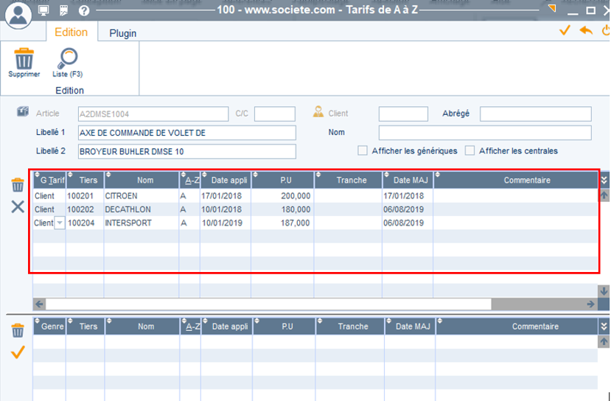Viewport: 611px width, 401px height.
Task: Sort upper grid by P.U column
Action: tap(283, 180)
